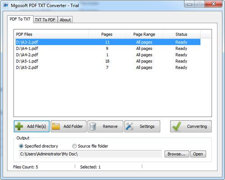225x180 pixels.
Task: Select the D:\A4-1.pdf file entry
Action: pos(27,49)
